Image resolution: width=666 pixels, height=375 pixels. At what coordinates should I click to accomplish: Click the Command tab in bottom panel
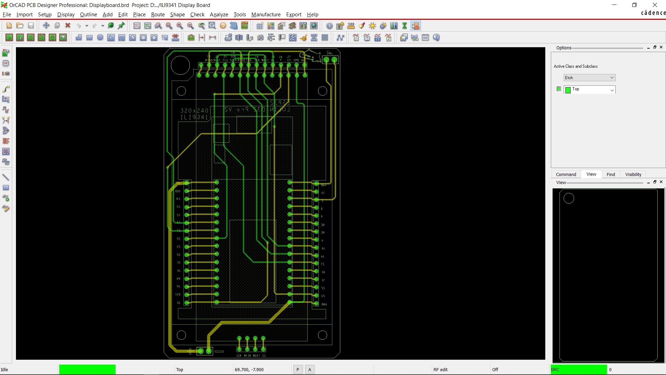(566, 174)
